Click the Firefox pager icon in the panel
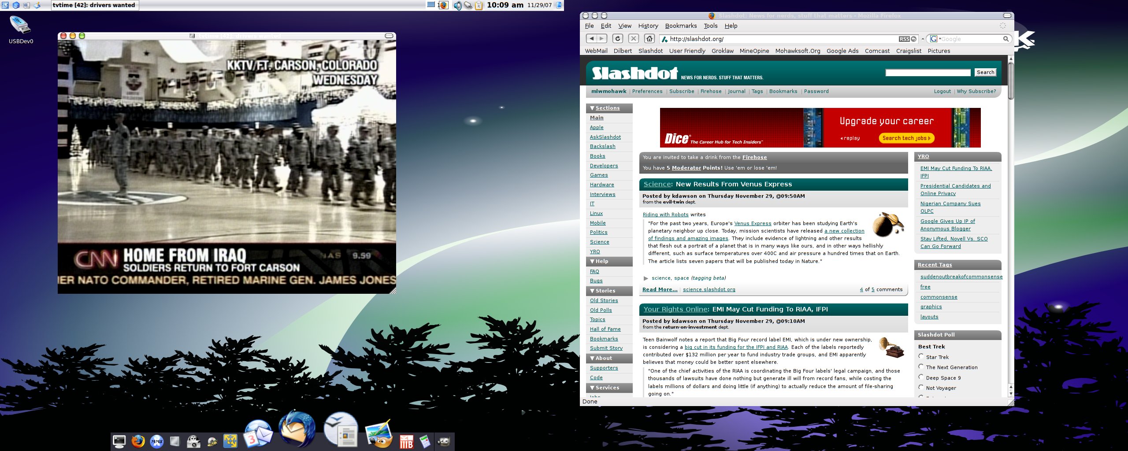The width and height of the screenshot is (1128, 451). click(x=443, y=5)
